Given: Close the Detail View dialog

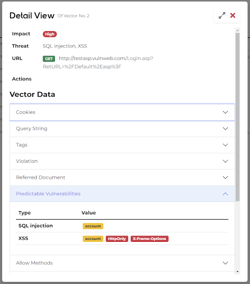Looking at the screenshot, I should 233,16.
